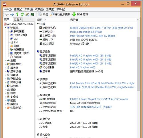
Task: Click BIOS 更新 toolbar button
Action: pos(80,14)
